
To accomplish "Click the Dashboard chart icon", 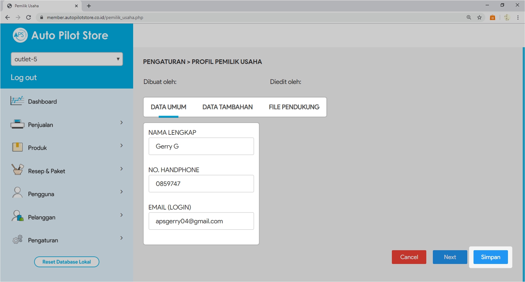I will pos(17,101).
